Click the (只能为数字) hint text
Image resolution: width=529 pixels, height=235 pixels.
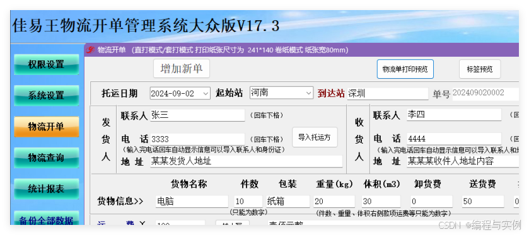point(248,212)
